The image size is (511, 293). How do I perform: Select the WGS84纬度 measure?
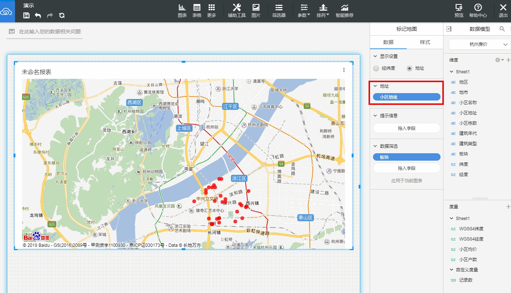(x=471, y=229)
